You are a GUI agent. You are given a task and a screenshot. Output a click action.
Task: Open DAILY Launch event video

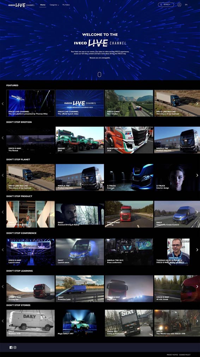80,252
